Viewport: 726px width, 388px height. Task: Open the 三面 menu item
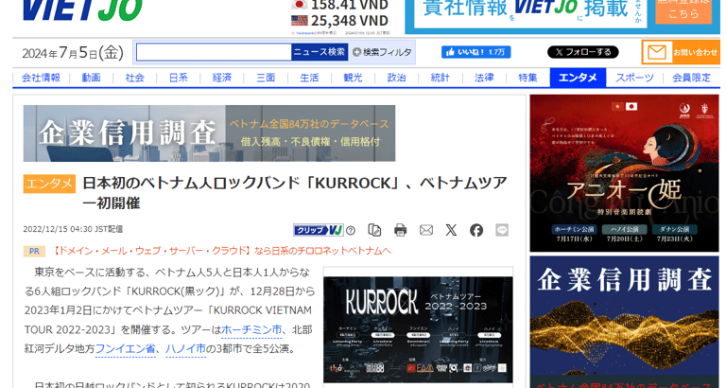(x=266, y=78)
